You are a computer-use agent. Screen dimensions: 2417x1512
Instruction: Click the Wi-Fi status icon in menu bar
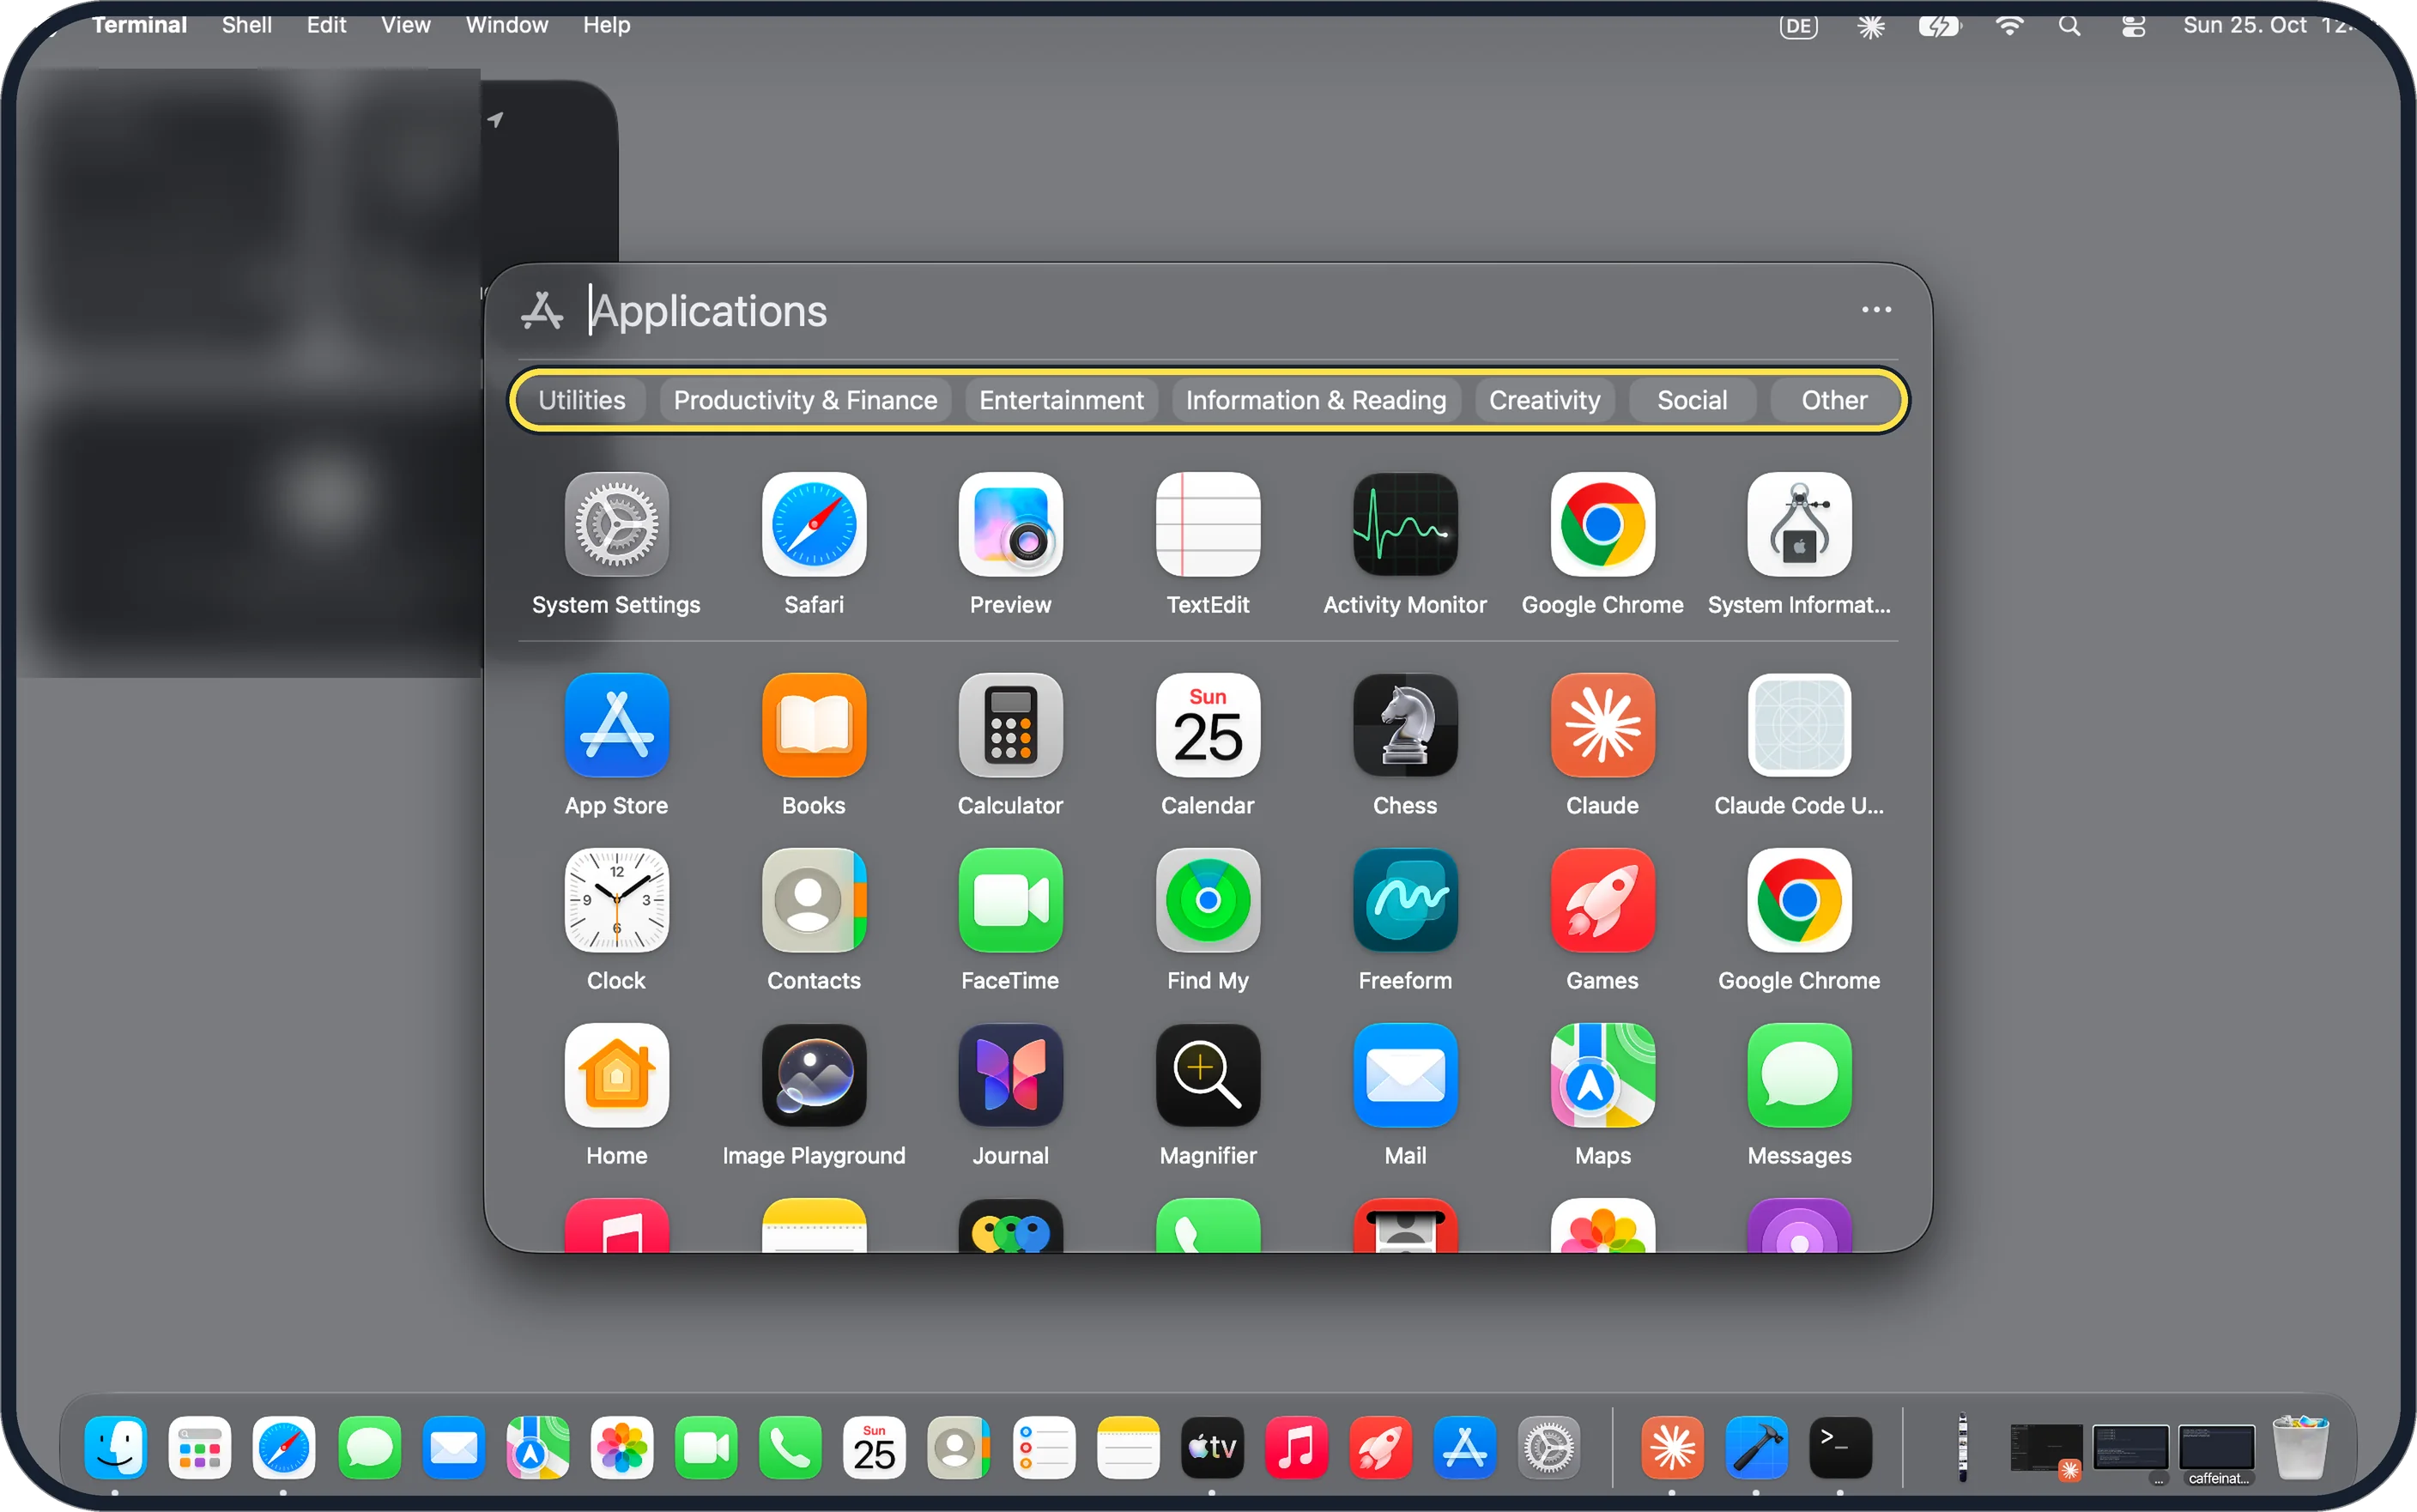tap(2009, 26)
